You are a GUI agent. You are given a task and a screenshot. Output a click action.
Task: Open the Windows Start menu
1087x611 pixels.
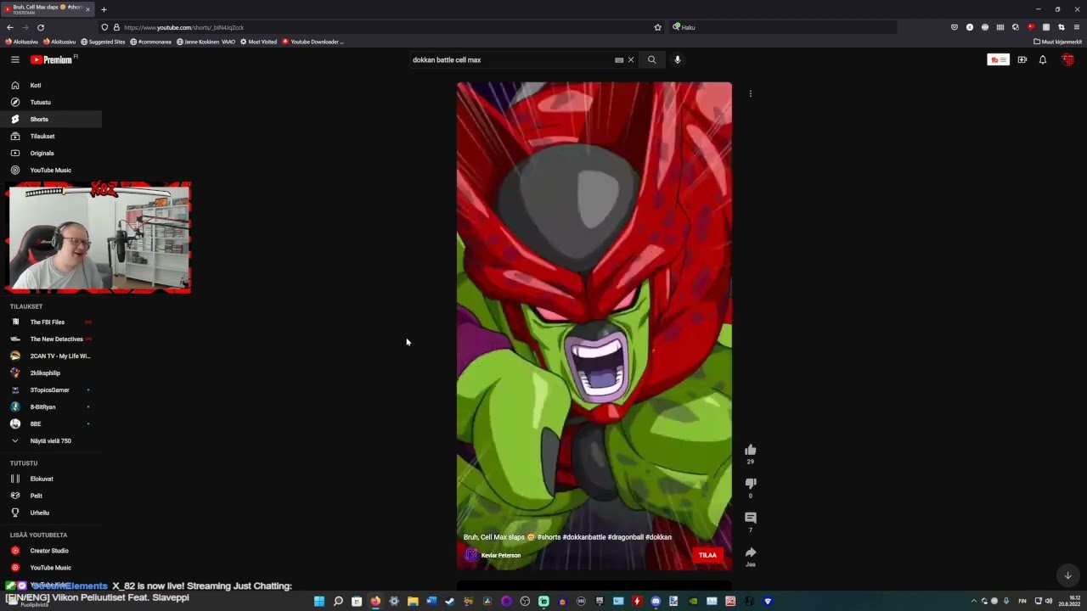pos(319,602)
